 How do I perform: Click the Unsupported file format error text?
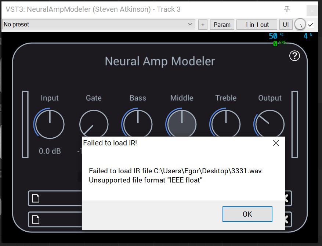[x=146, y=180]
